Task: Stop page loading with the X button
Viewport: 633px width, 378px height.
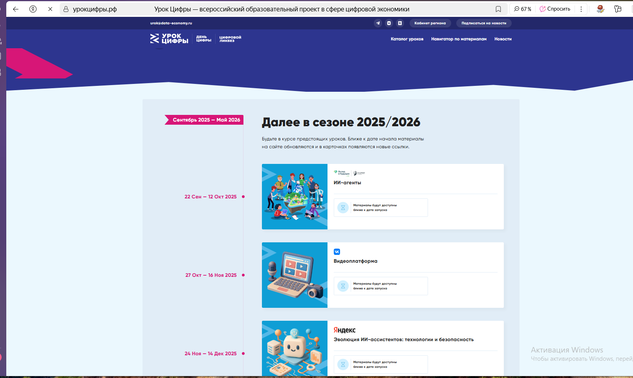Action: click(50, 9)
